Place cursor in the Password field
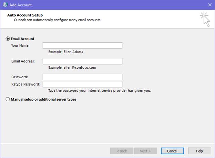Viewport: 215px width, 158px height. click(x=82, y=77)
